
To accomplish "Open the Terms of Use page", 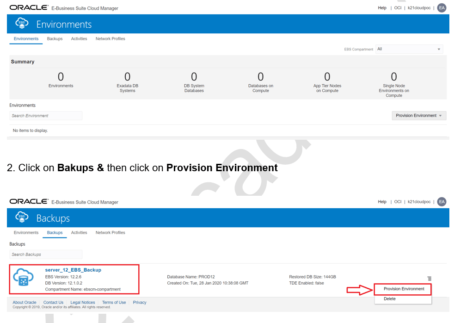I will click(x=114, y=302).
